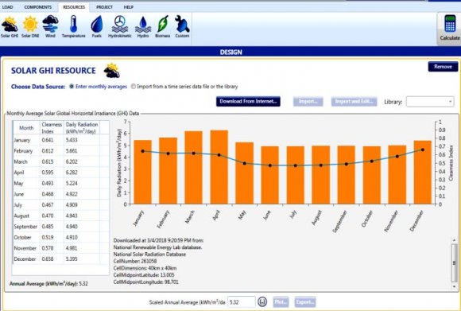Click the October clearness index 0.519
Screen dimensions: 461x311
point(48,238)
